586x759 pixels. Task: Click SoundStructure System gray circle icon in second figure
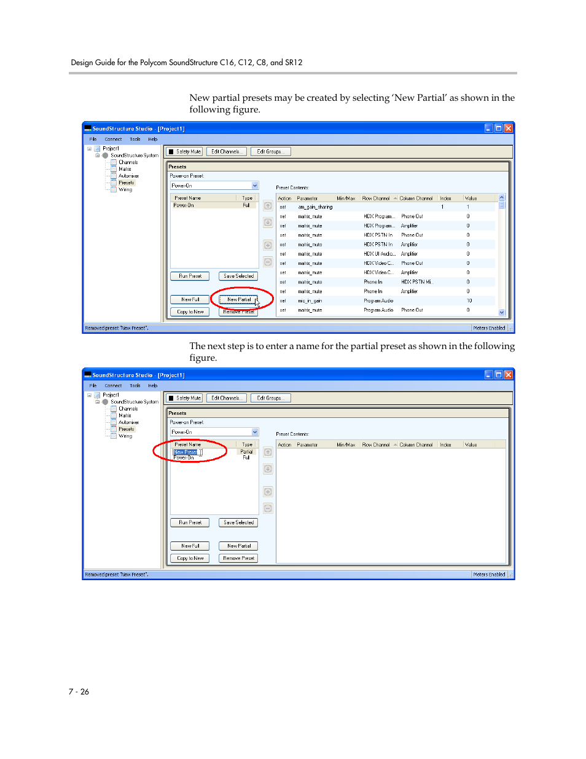point(105,402)
